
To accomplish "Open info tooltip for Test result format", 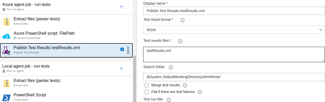I will (183, 20).
